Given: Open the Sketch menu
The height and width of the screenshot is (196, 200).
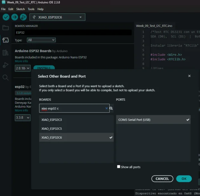Looking at the screenshot, I should [x=21, y=9].
